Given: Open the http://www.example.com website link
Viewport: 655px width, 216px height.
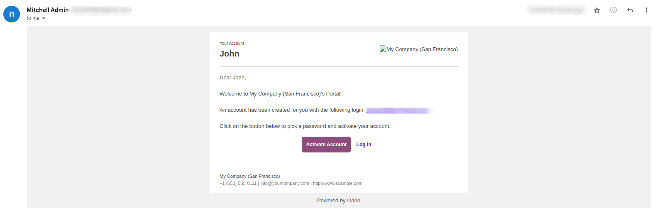Looking at the screenshot, I should [337, 183].
